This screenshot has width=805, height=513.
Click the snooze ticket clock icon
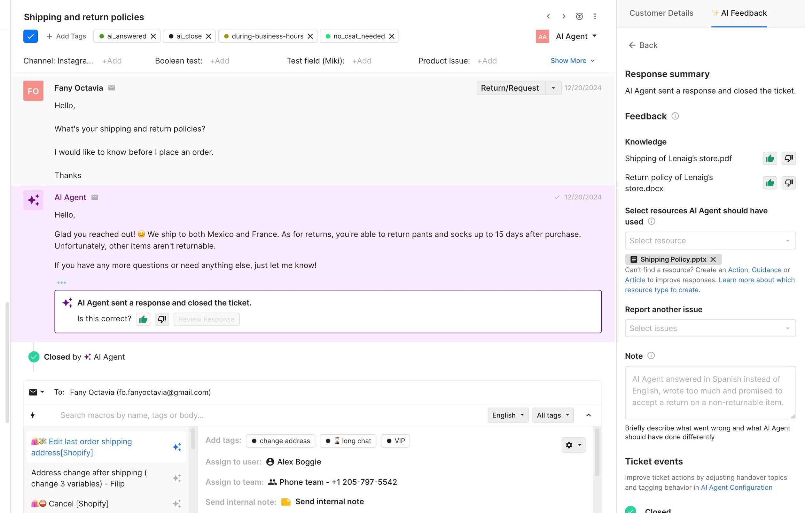[579, 16]
